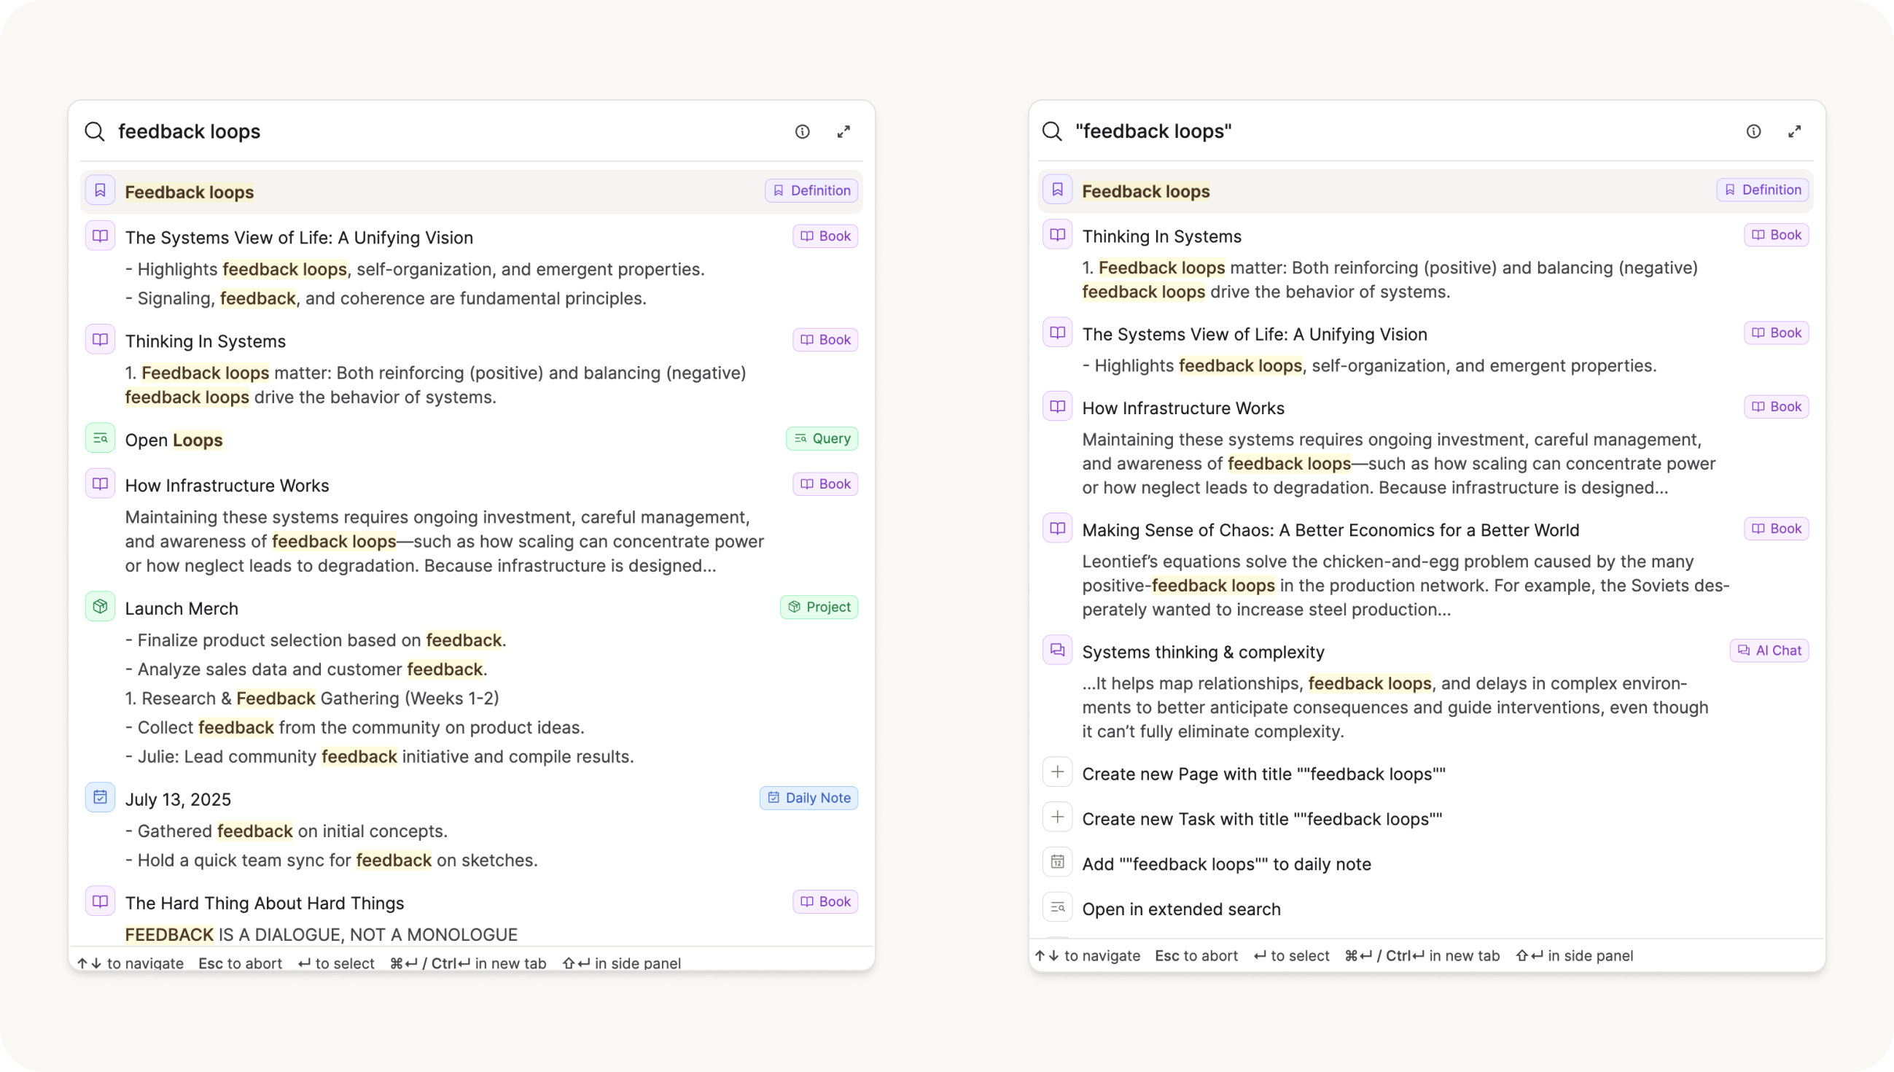Click the Systems thinking AI chat icon
This screenshot has width=1894, height=1072.
click(x=1057, y=650)
